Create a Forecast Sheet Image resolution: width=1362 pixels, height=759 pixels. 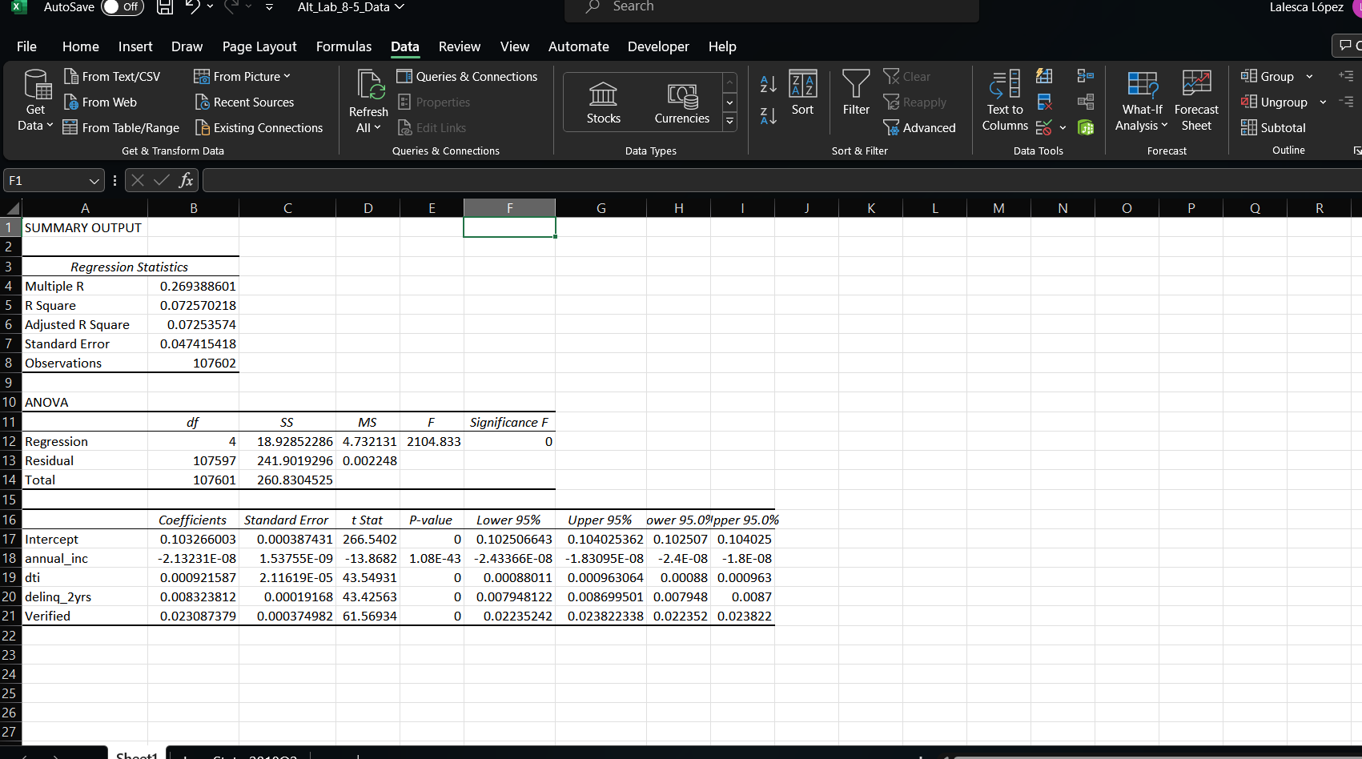[1196, 101]
